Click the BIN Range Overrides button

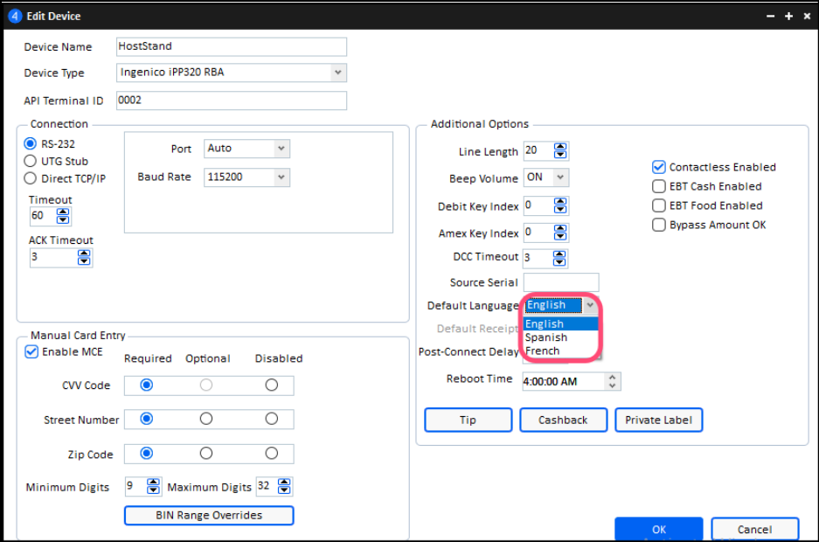209,516
